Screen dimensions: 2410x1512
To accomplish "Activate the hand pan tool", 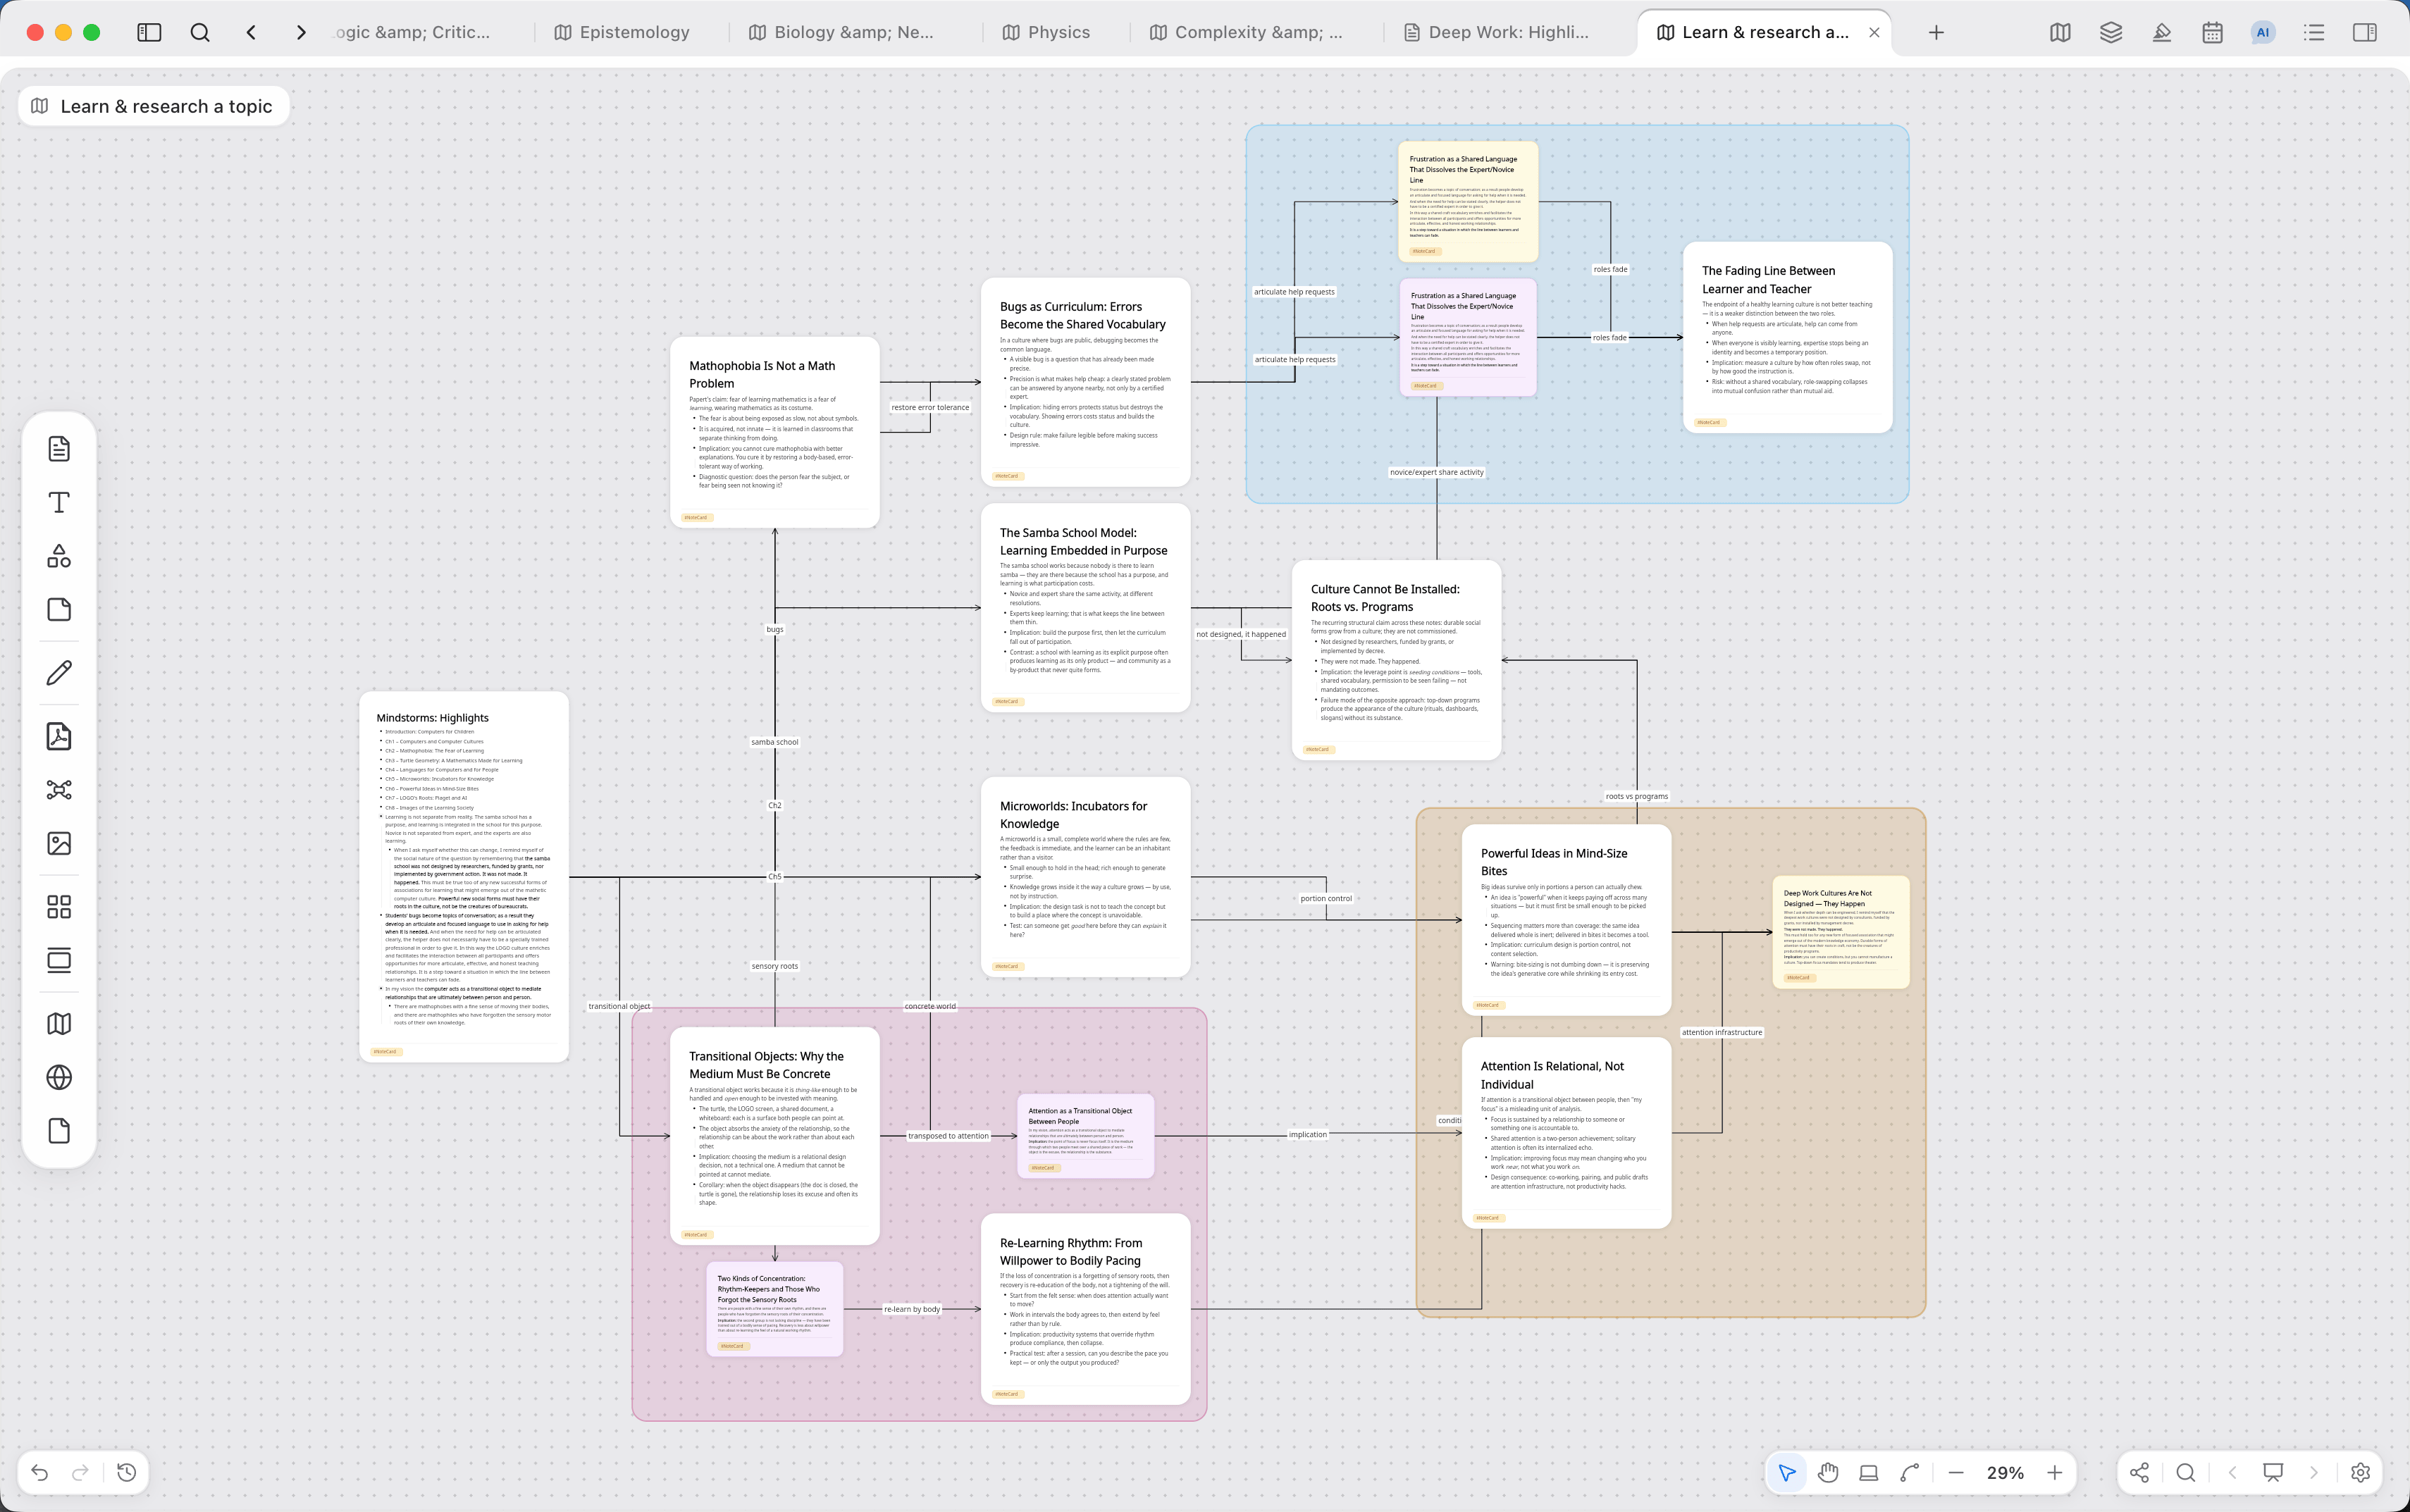I will coord(1828,1472).
